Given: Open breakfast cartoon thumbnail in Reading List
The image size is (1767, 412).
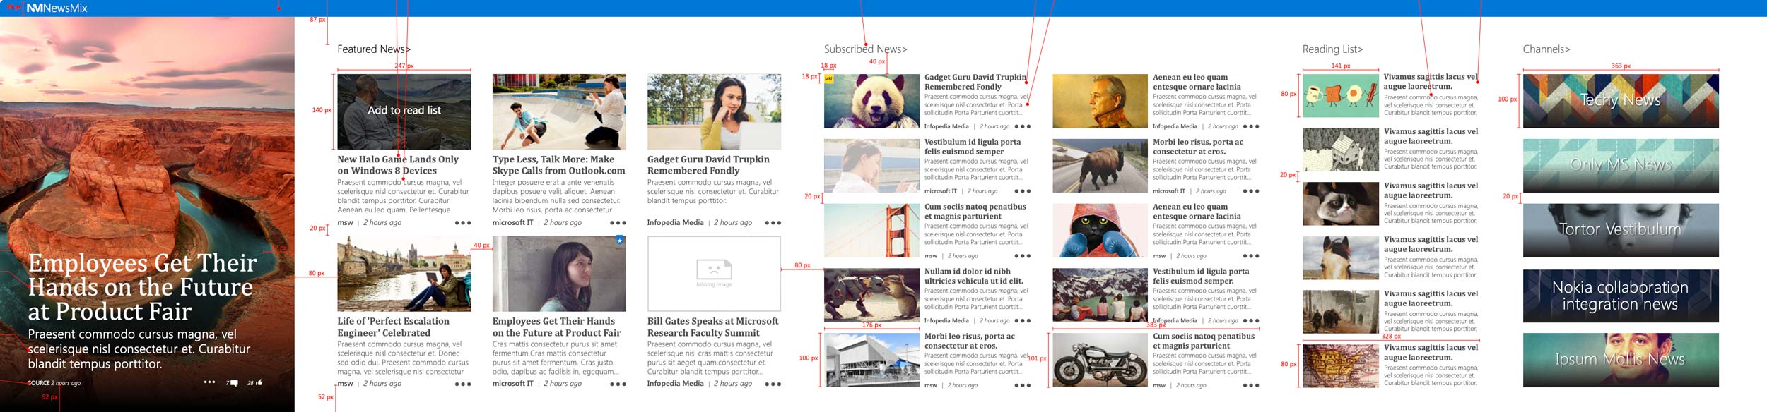Looking at the screenshot, I should 1340,95.
